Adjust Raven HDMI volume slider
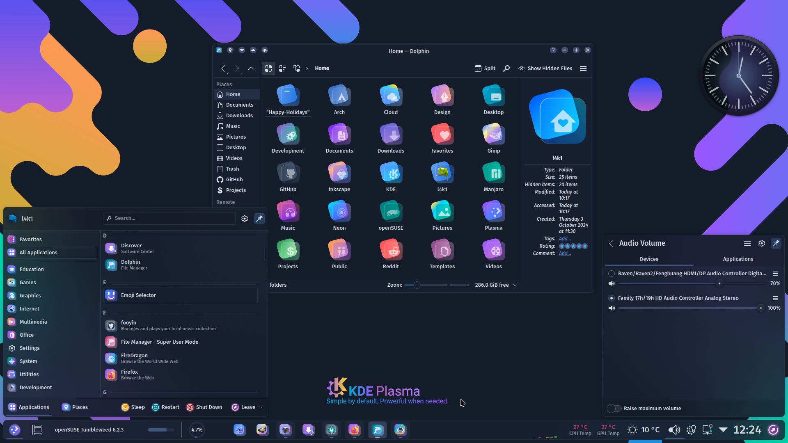 tap(692, 283)
